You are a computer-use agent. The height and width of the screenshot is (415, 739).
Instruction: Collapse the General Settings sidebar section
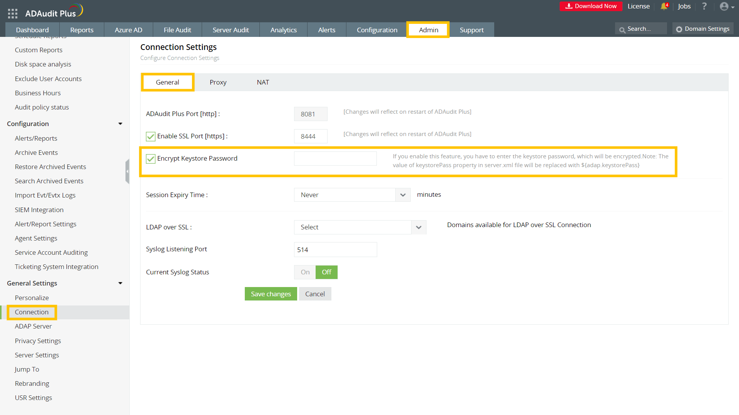120,283
